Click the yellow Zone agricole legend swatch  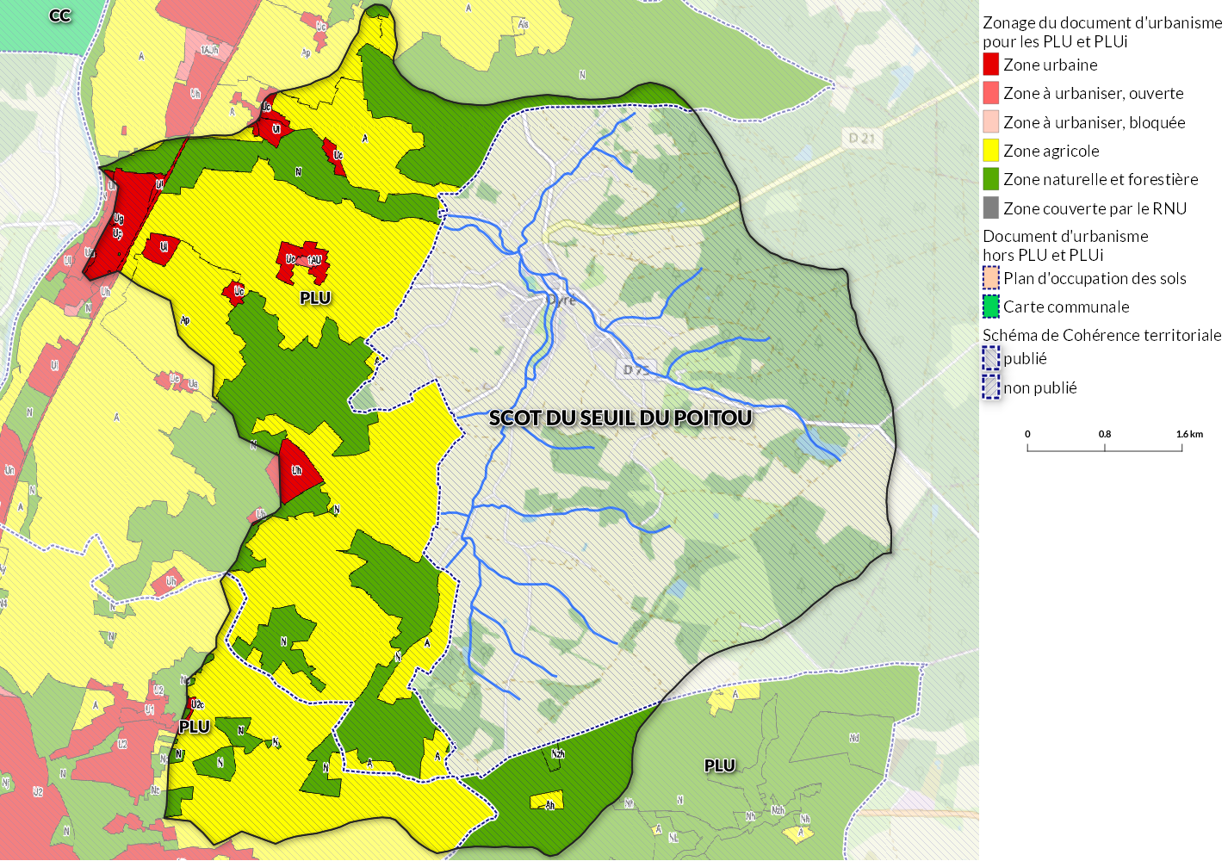991,151
